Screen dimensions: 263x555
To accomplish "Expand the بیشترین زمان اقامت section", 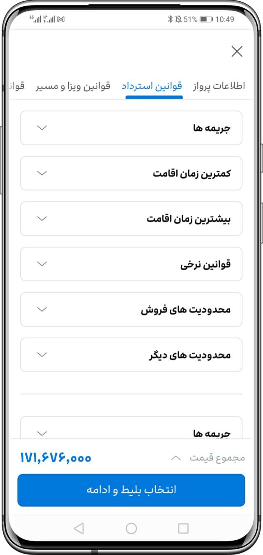I will pos(131,218).
